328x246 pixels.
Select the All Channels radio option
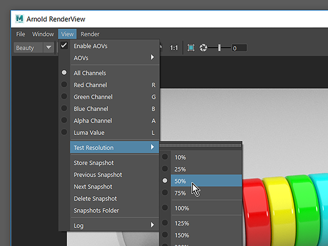[x=115, y=73]
